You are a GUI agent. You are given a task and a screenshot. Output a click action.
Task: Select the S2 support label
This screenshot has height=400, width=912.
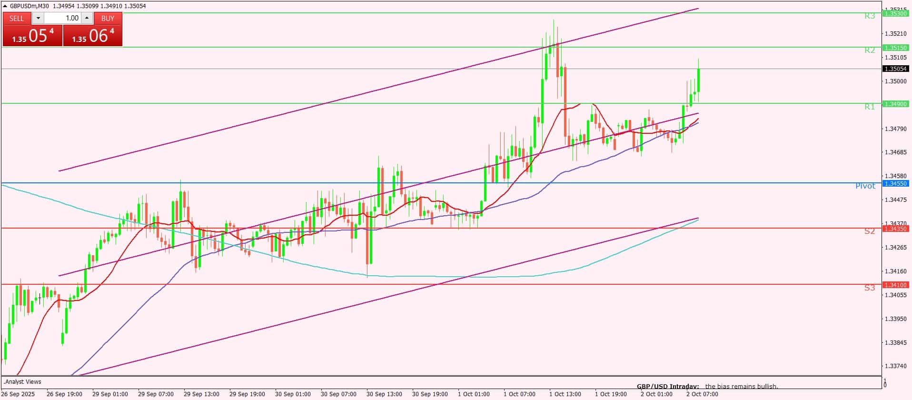pyautogui.click(x=869, y=231)
